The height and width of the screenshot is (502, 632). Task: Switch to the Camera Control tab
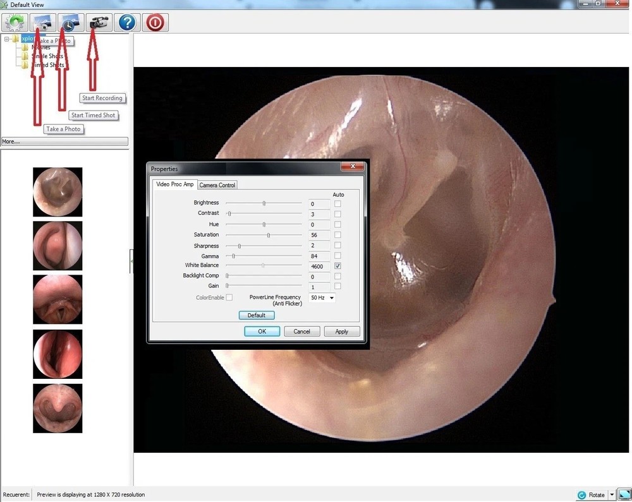point(217,184)
